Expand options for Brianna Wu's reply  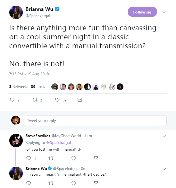(164, 169)
